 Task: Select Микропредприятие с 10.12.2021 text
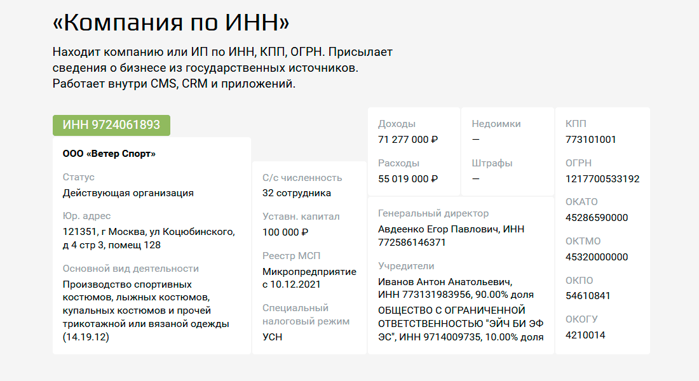point(309,278)
